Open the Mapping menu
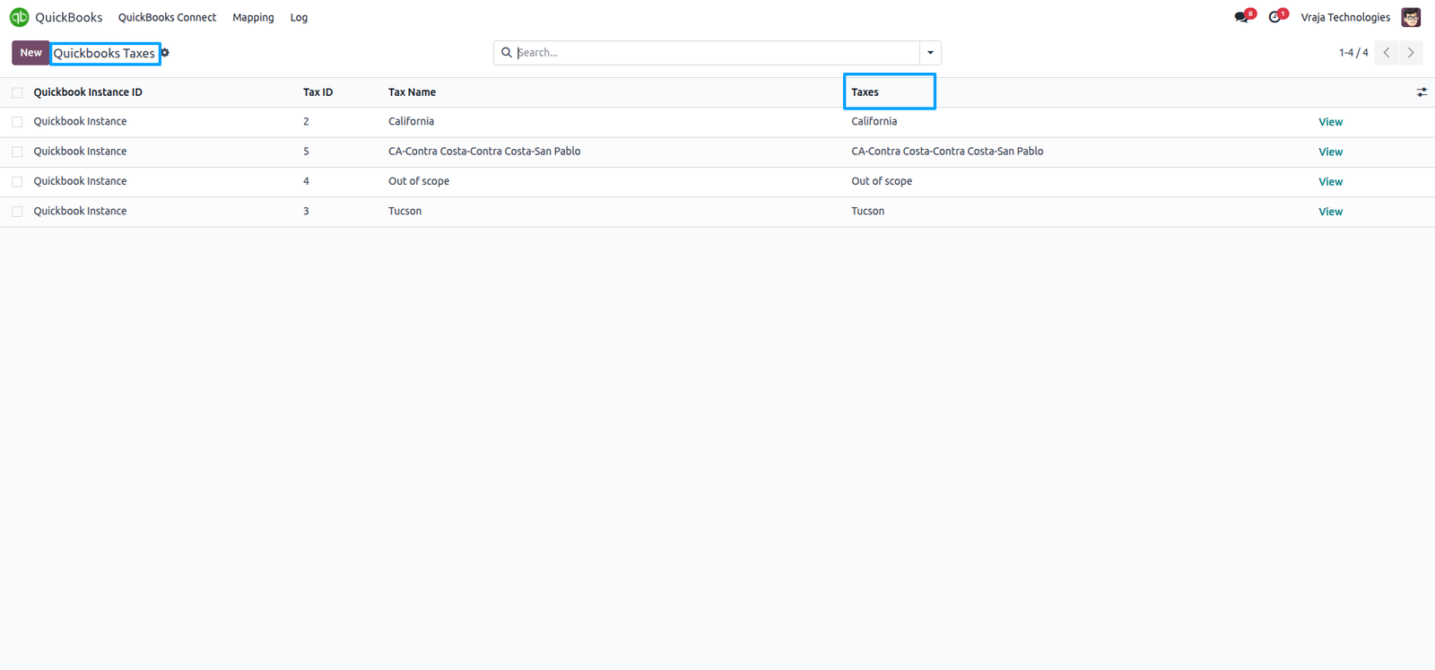This screenshot has height=670, width=1435. (253, 17)
